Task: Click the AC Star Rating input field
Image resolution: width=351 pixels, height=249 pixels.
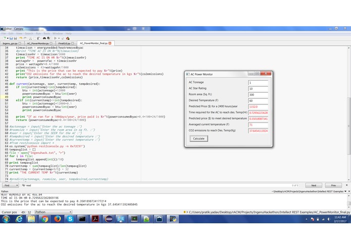Action: (x=258, y=89)
